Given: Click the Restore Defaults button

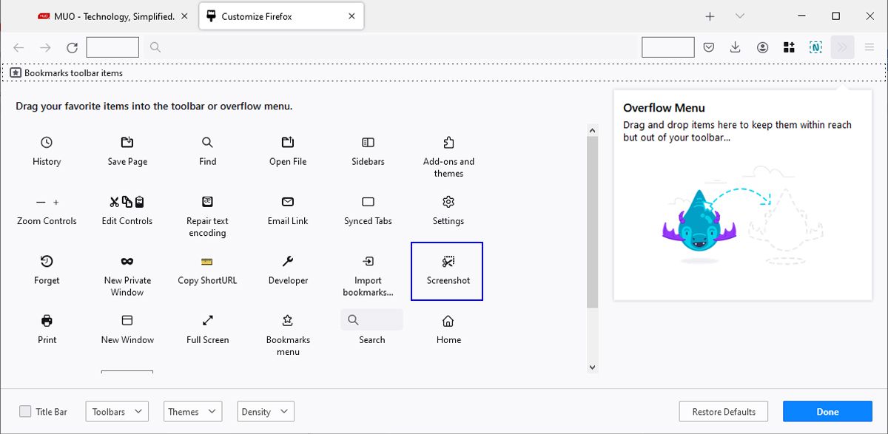Looking at the screenshot, I should [x=724, y=412].
